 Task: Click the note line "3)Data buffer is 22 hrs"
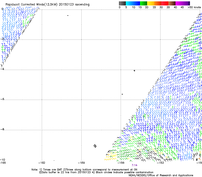tap(96, 172)
